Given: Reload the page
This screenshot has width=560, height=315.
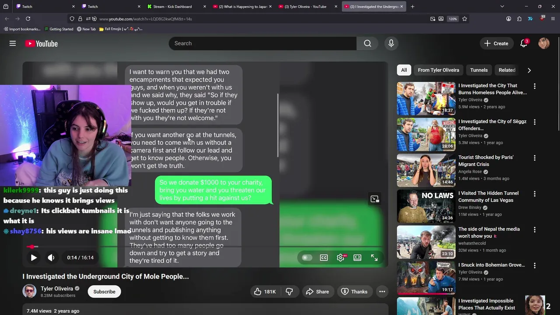Looking at the screenshot, I should [28, 19].
